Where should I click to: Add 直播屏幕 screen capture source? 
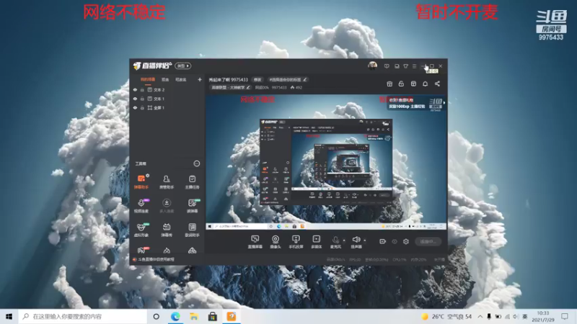pos(255,242)
